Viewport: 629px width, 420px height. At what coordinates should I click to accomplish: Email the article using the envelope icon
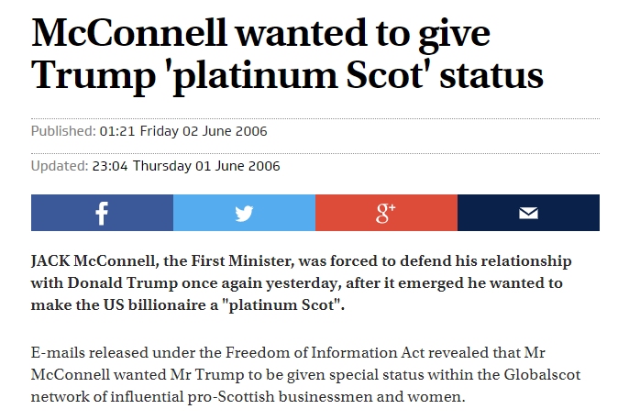pos(528,213)
